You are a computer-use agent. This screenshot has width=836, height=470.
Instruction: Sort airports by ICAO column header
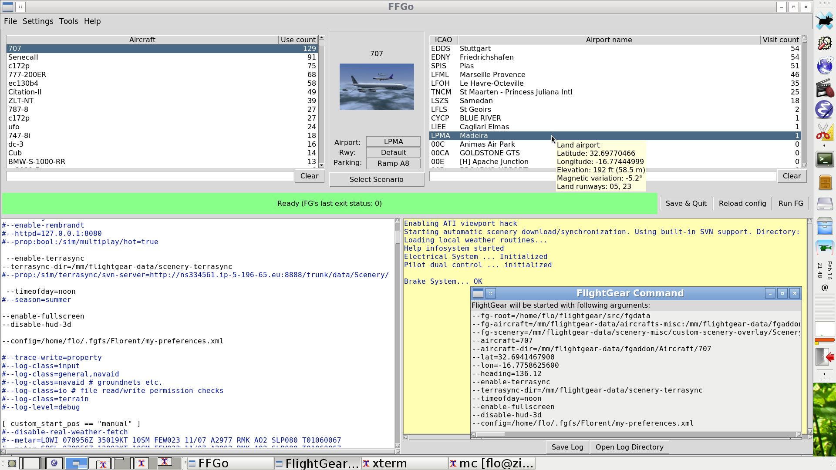(x=443, y=40)
